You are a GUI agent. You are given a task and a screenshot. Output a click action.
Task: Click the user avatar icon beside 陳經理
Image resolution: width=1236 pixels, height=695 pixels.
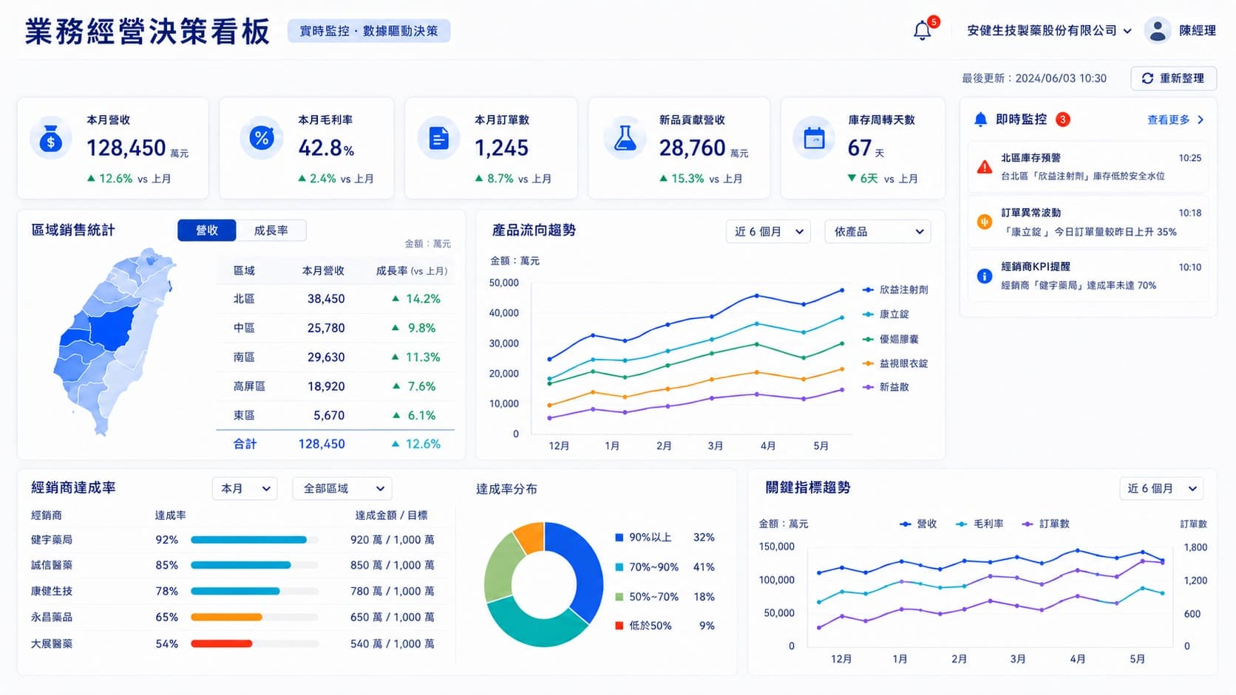(1158, 30)
